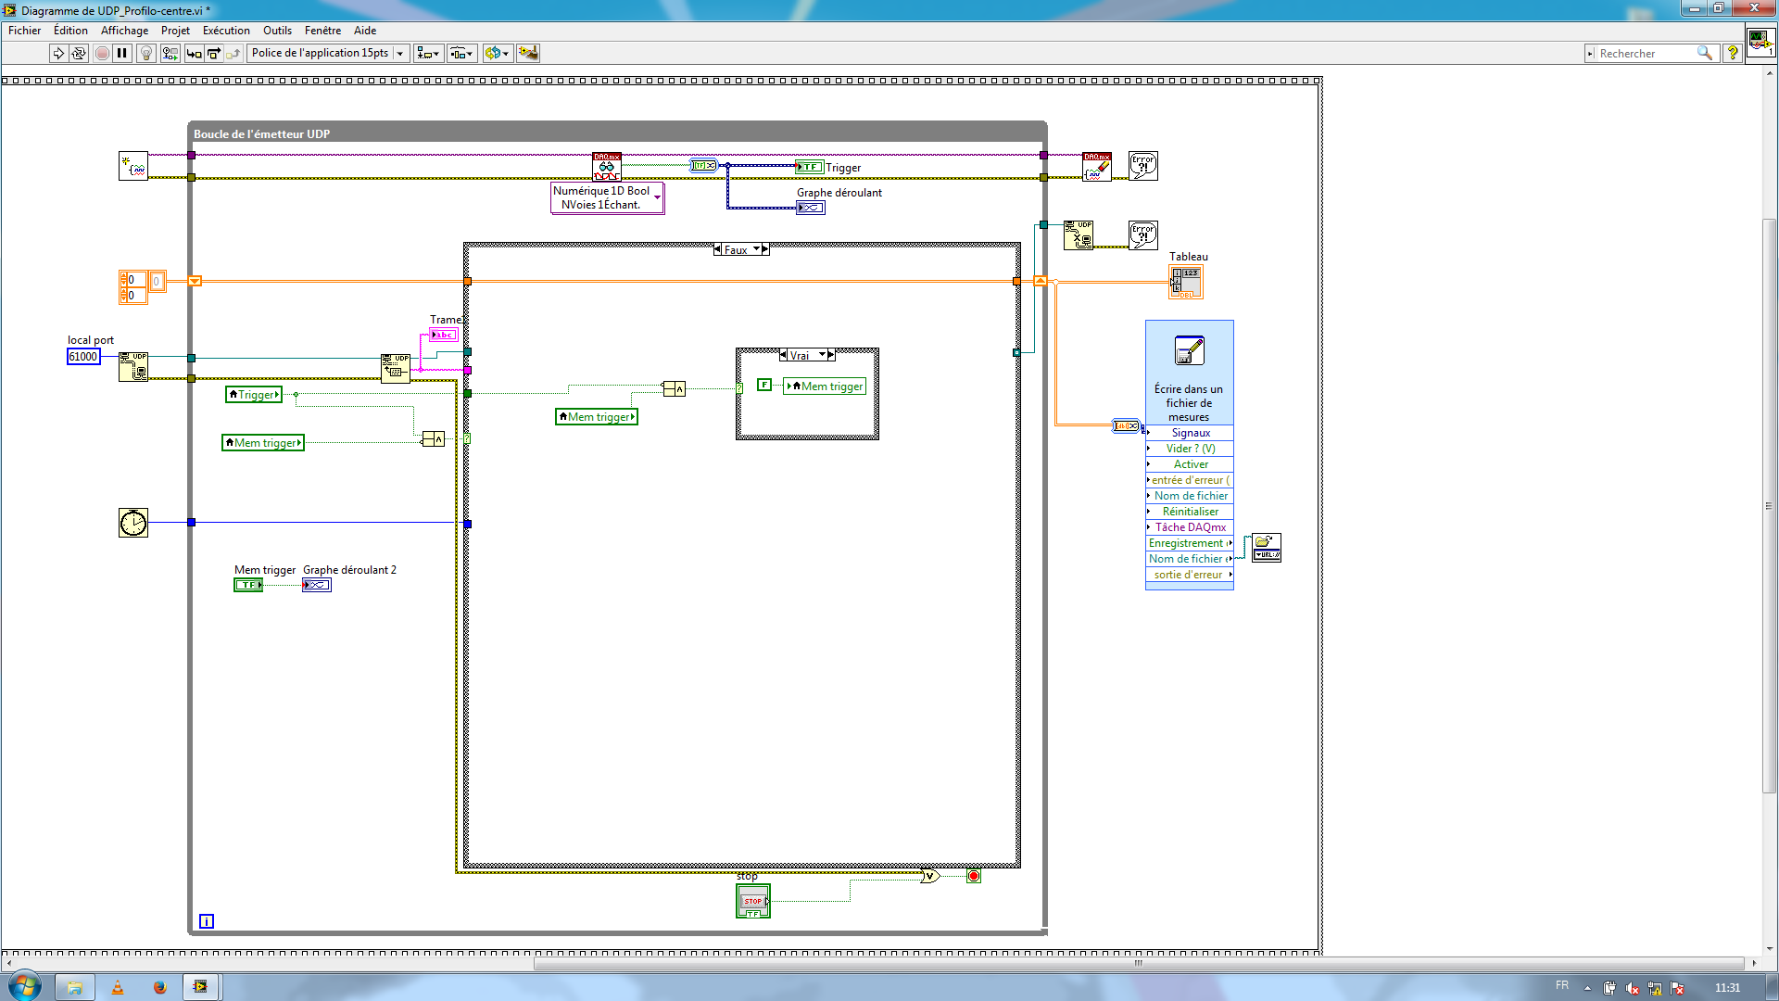This screenshot has width=1779, height=1001.
Task: Click the Step Over toolbar icon
Action: point(213,54)
